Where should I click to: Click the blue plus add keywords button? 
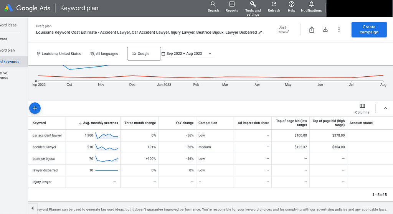pos(35,108)
